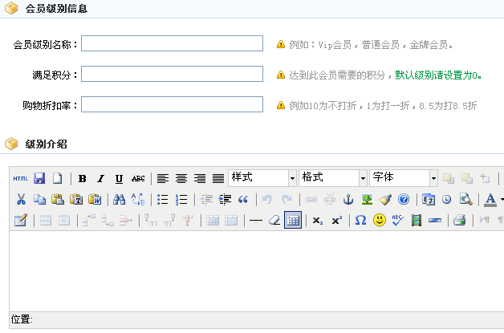Insert anchor icon

coord(348,199)
